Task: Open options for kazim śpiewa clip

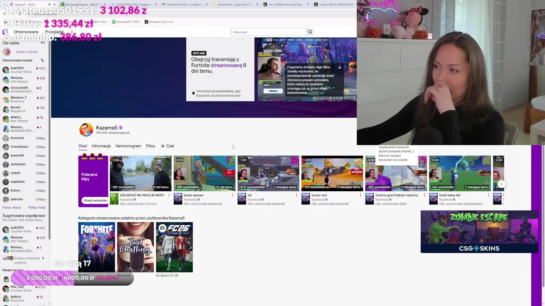Action: click(233, 195)
